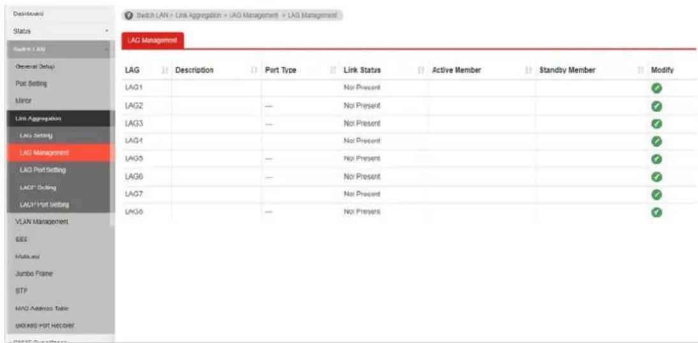Open the Multicast sidebar item
This screenshot has height=343, width=698.
(27, 256)
